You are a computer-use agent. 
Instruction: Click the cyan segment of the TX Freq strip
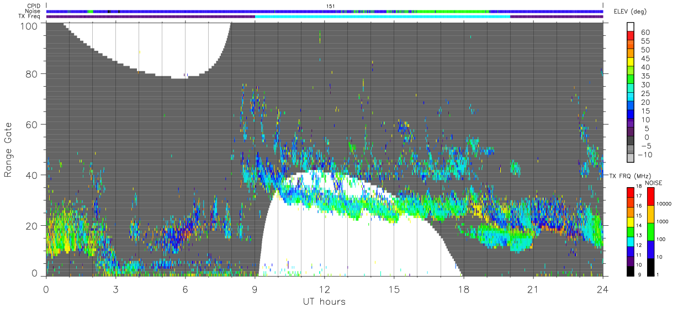383,17
